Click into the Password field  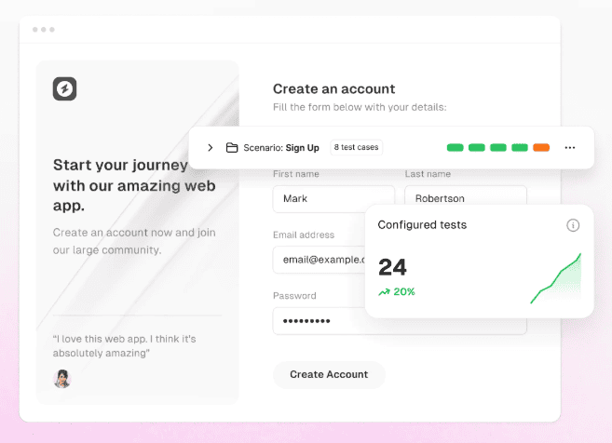click(319, 321)
